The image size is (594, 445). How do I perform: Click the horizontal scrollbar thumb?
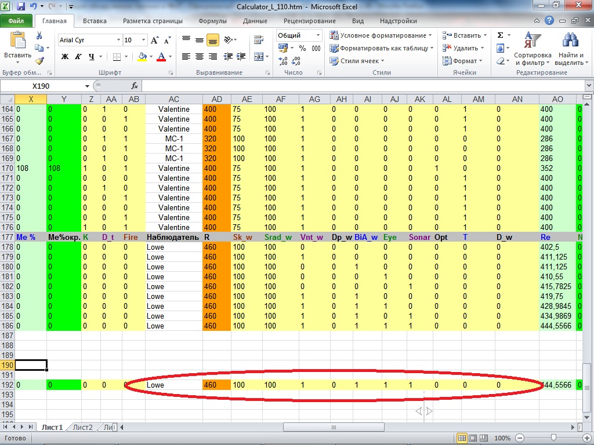click(334, 427)
